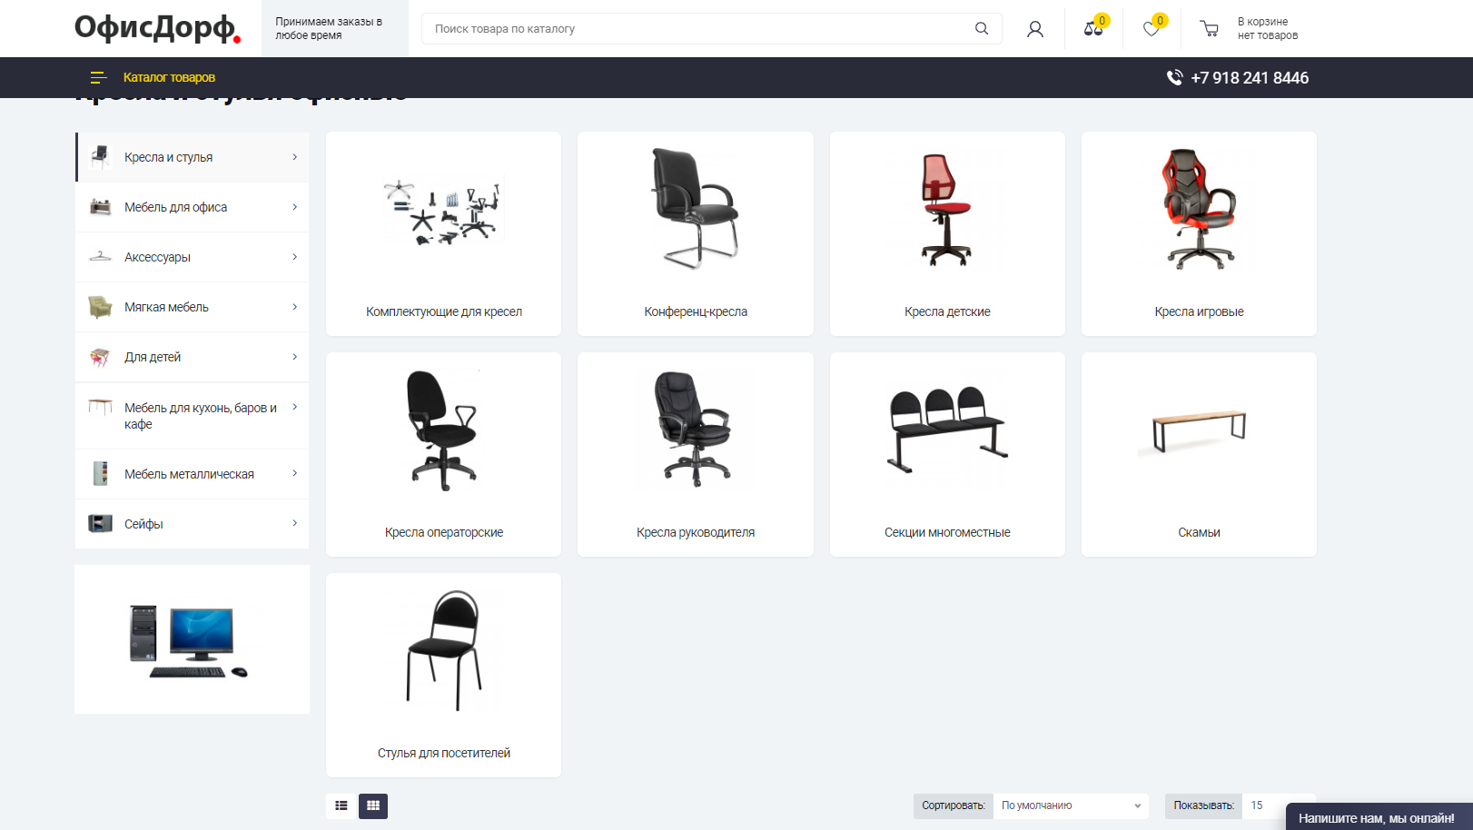1473x830 pixels.
Task: Expand the Мебель металлическая chevron
Action: [295, 473]
